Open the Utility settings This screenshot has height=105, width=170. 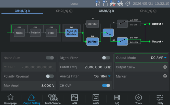[x=160, y=99]
